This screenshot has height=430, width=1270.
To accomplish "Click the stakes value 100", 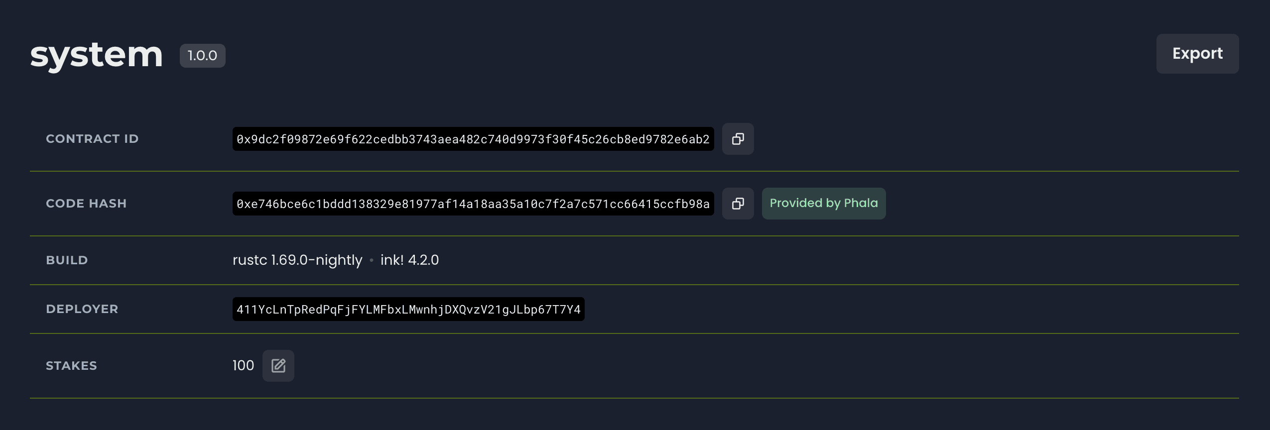I will (x=243, y=366).
